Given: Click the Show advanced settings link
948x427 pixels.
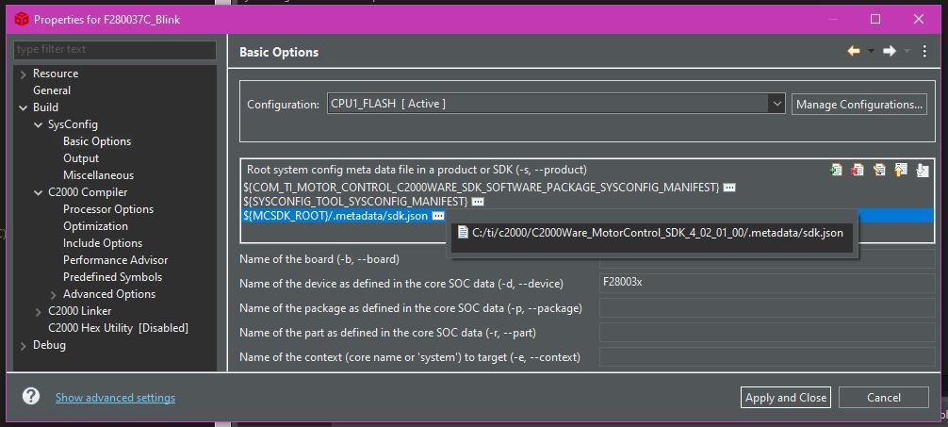Looking at the screenshot, I should [116, 398].
